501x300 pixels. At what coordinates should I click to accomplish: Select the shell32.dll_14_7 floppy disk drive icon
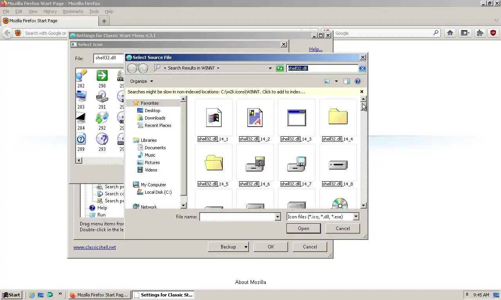click(x=296, y=166)
